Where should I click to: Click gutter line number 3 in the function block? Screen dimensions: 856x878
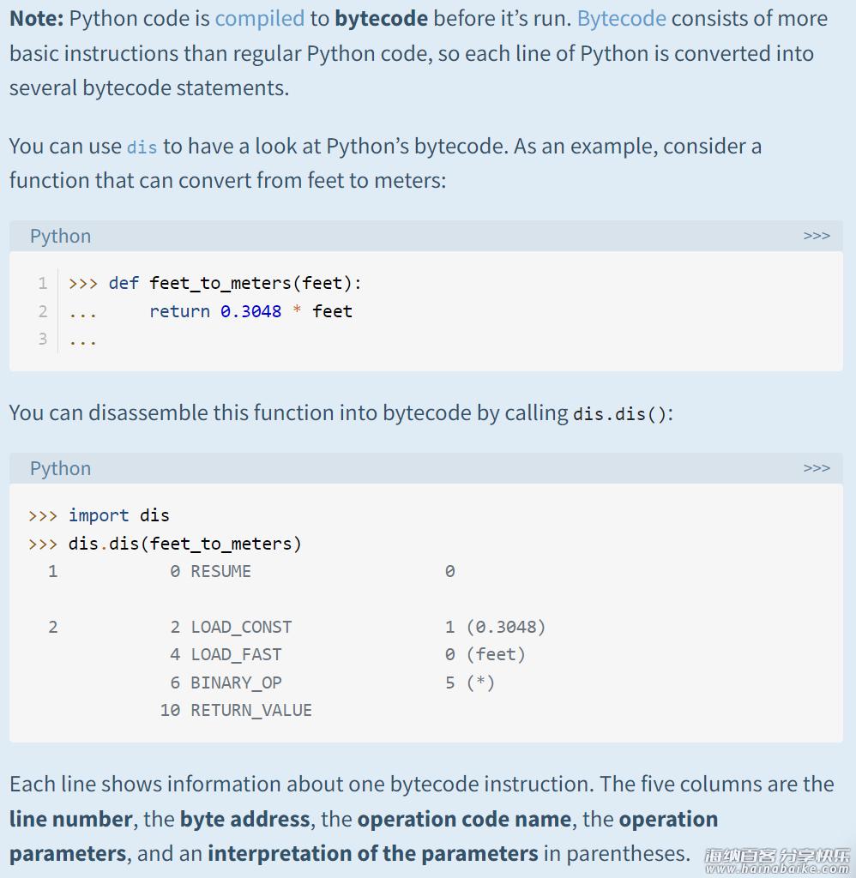(43, 339)
